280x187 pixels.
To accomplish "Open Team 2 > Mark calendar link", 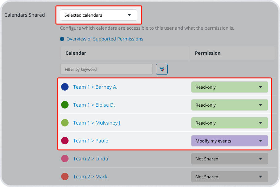I will tap(90, 177).
